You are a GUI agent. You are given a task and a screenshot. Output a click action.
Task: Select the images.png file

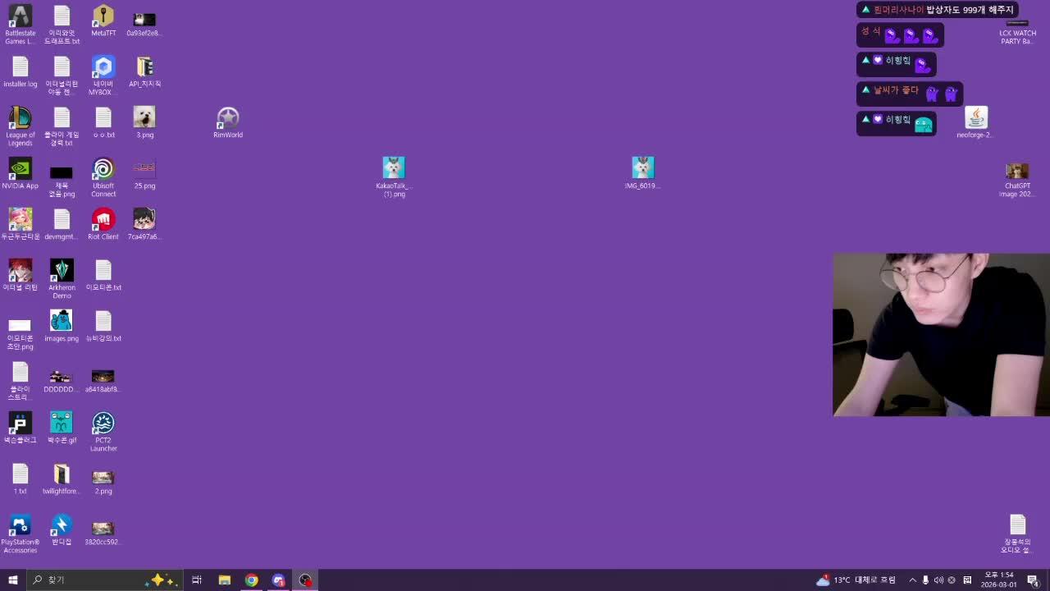pyautogui.click(x=62, y=326)
